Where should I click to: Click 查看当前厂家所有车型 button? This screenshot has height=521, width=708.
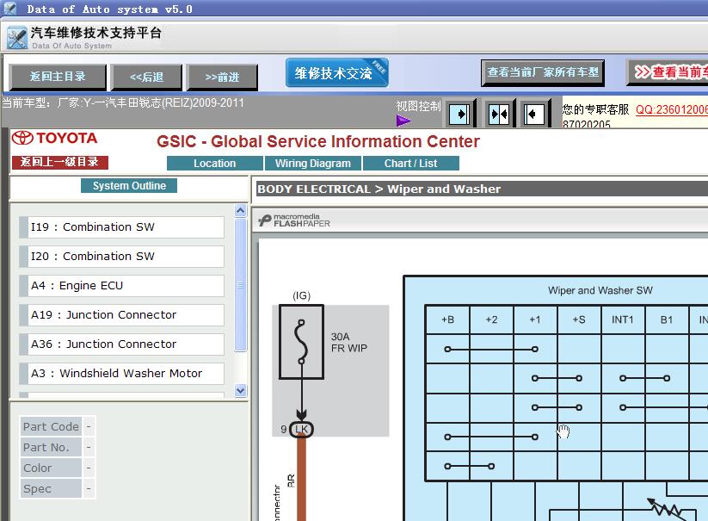[x=543, y=72]
